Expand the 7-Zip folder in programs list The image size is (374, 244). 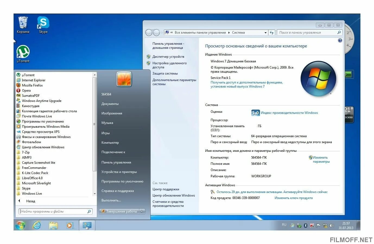pos(26,152)
